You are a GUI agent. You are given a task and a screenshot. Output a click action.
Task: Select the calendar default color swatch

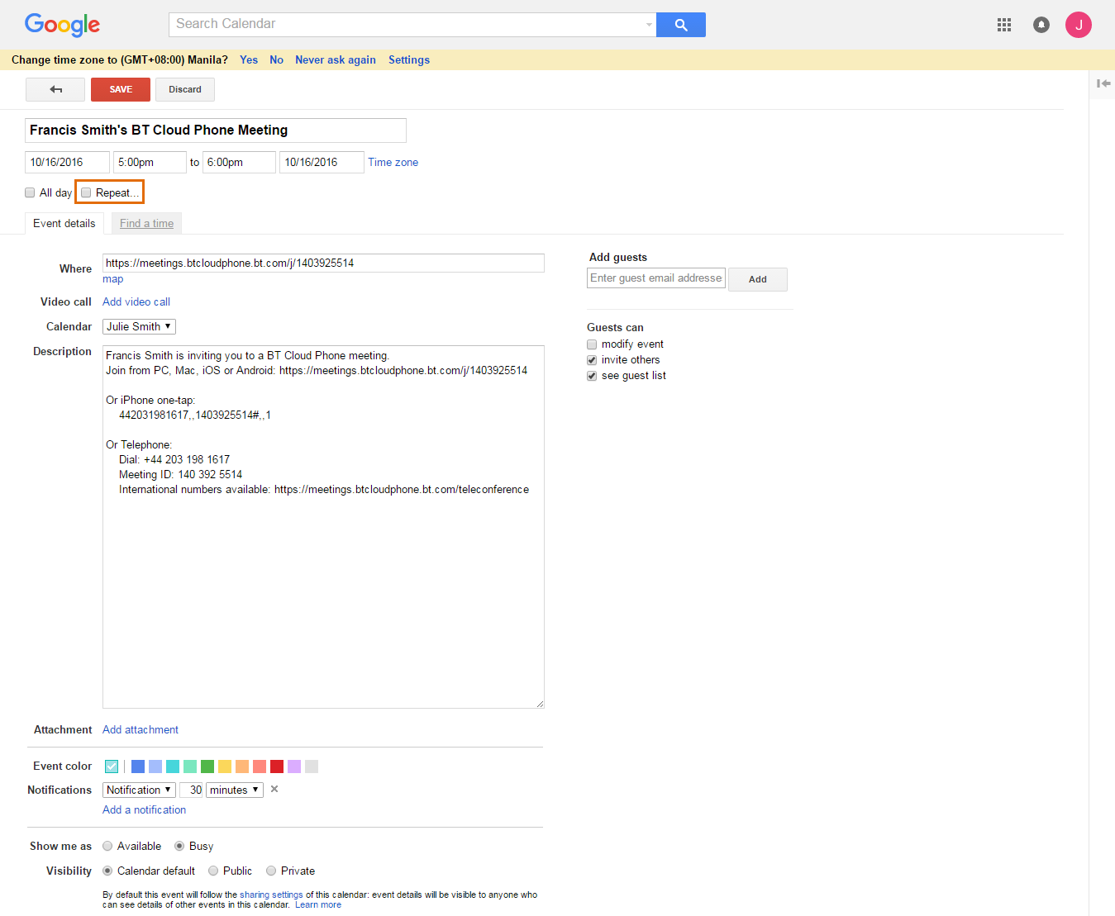[112, 766]
